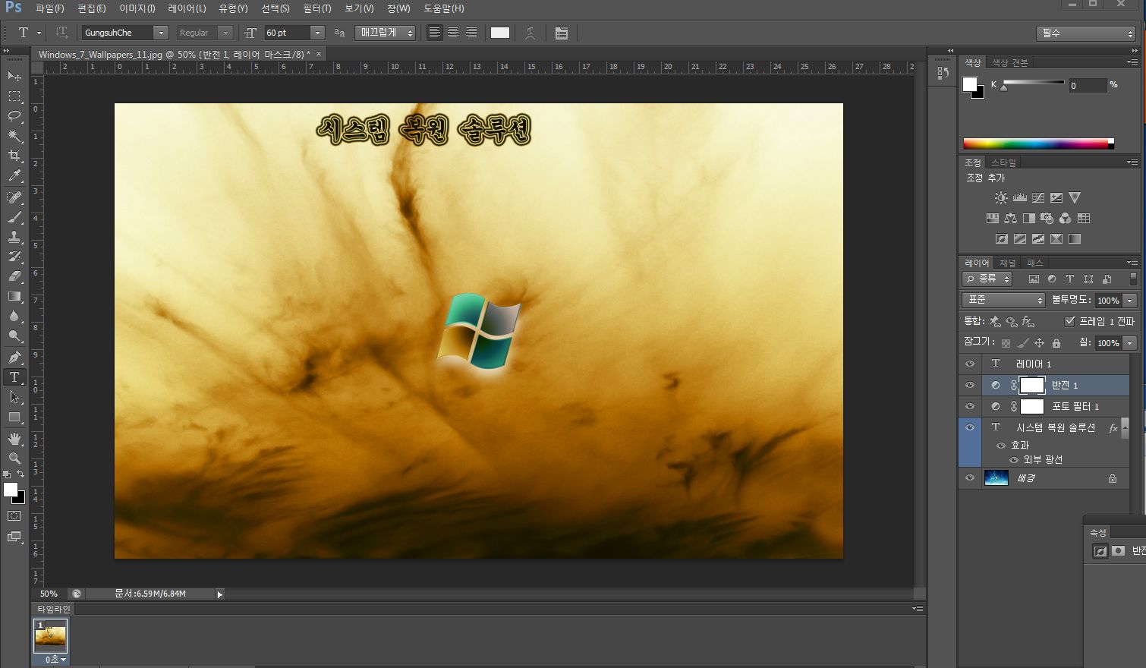Toggle text orientation in options bar
This screenshot has height=668, width=1146.
coord(61,33)
